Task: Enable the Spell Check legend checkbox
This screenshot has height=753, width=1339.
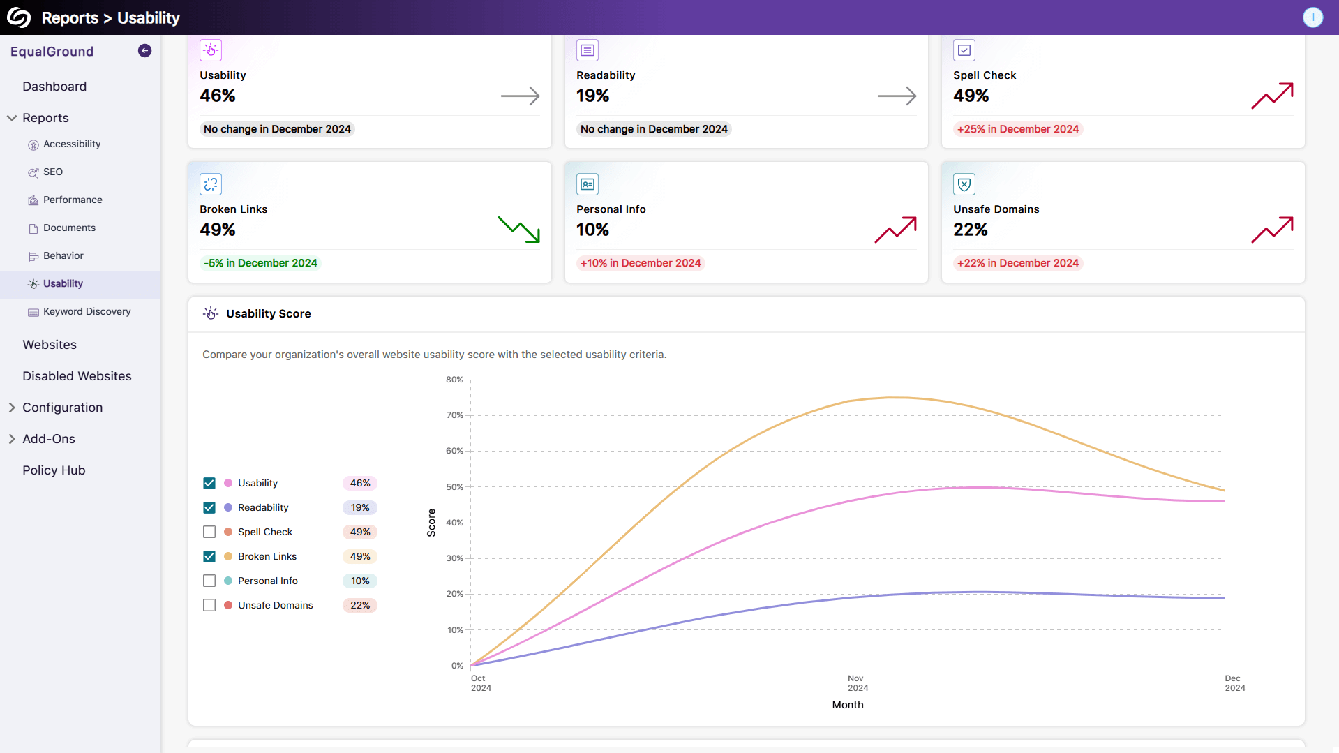Action: click(209, 532)
